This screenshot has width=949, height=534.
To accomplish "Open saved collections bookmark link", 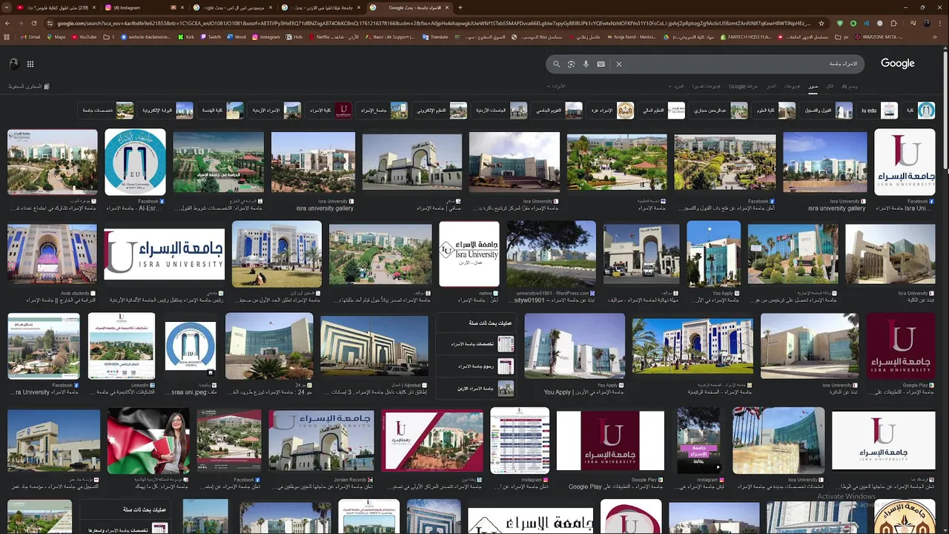I will pos(29,86).
